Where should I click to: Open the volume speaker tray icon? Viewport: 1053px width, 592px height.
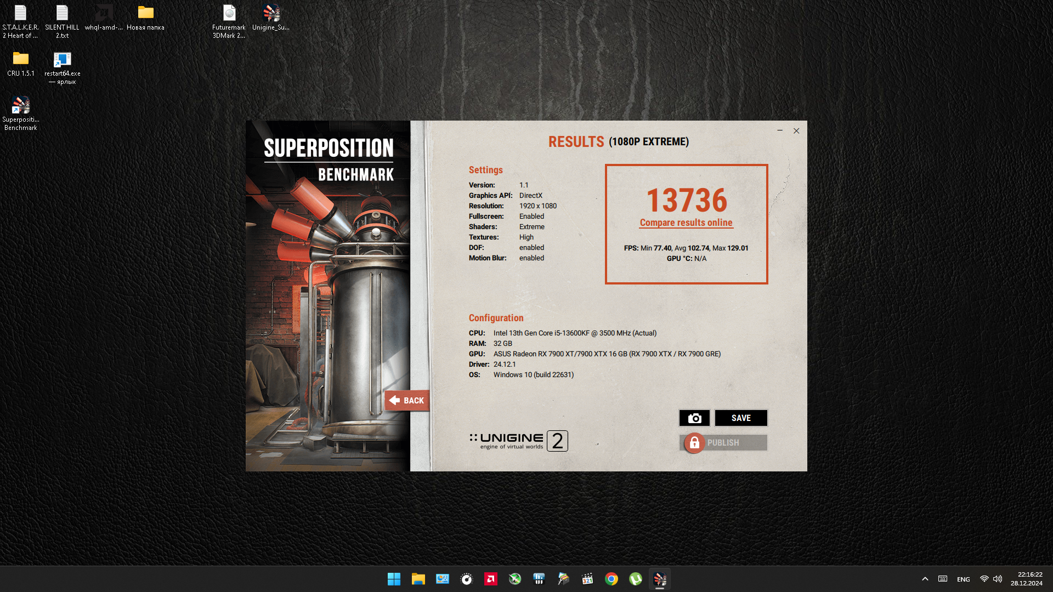(998, 579)
